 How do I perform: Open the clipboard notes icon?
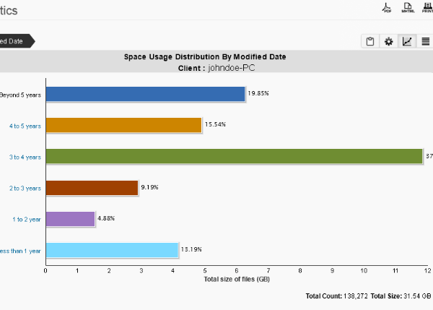pos(370,41)
